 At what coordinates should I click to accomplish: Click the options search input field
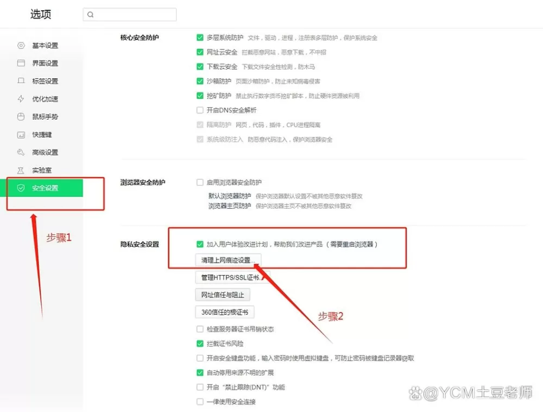pyautogui.click(x=130, y=15)
